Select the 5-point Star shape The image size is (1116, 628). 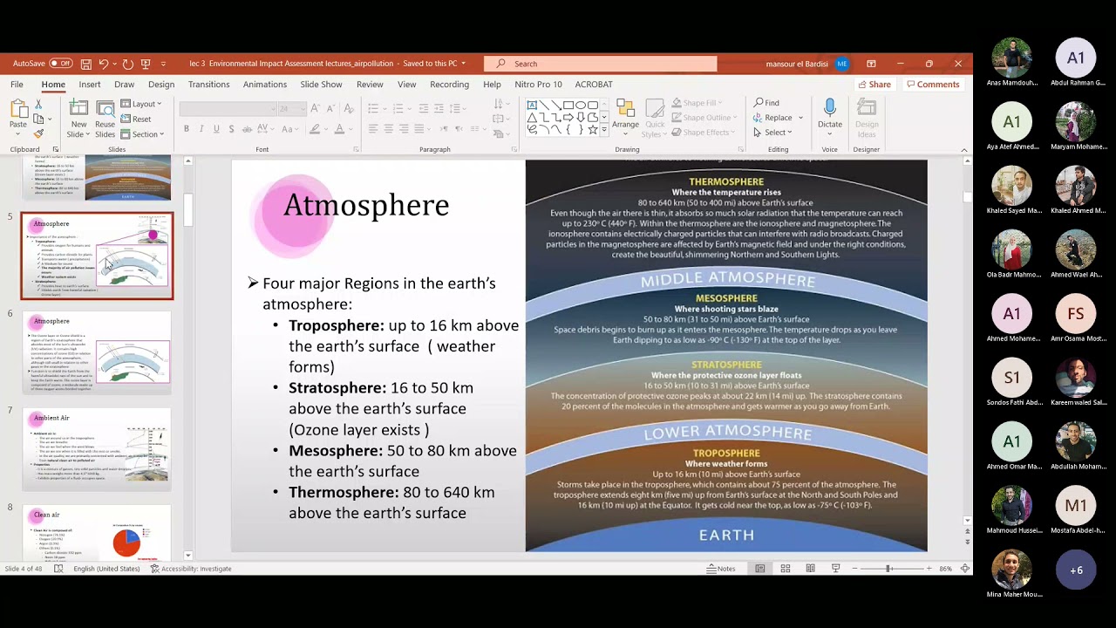[x=593, y=129]
